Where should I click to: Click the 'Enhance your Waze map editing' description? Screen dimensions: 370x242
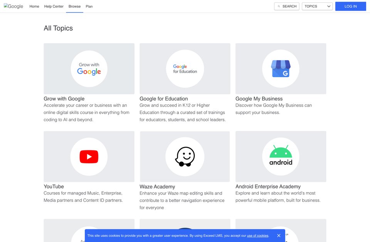point(182,200)
